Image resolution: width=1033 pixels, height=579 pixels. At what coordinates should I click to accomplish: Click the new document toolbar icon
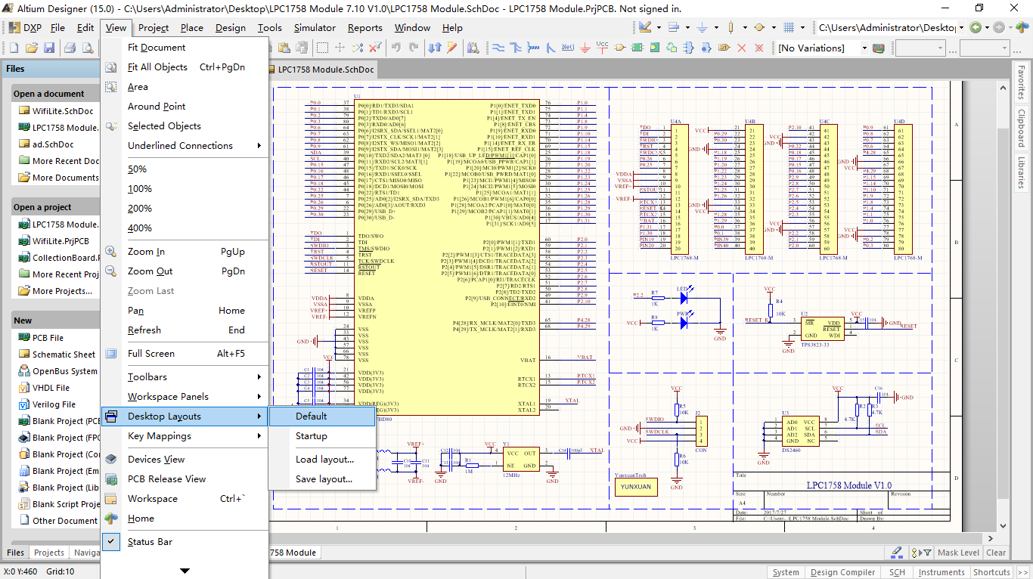tap(13, 48)
